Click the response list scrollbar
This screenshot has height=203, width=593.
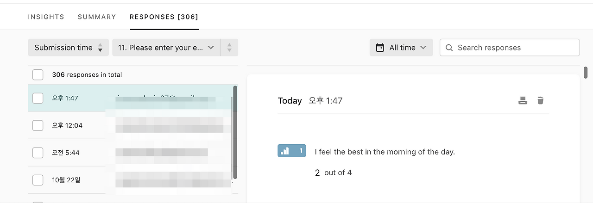coord(235,132)
